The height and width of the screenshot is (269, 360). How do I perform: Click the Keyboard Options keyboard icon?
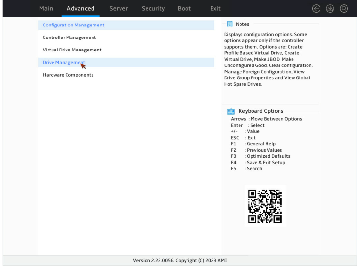tap(231, 111)
